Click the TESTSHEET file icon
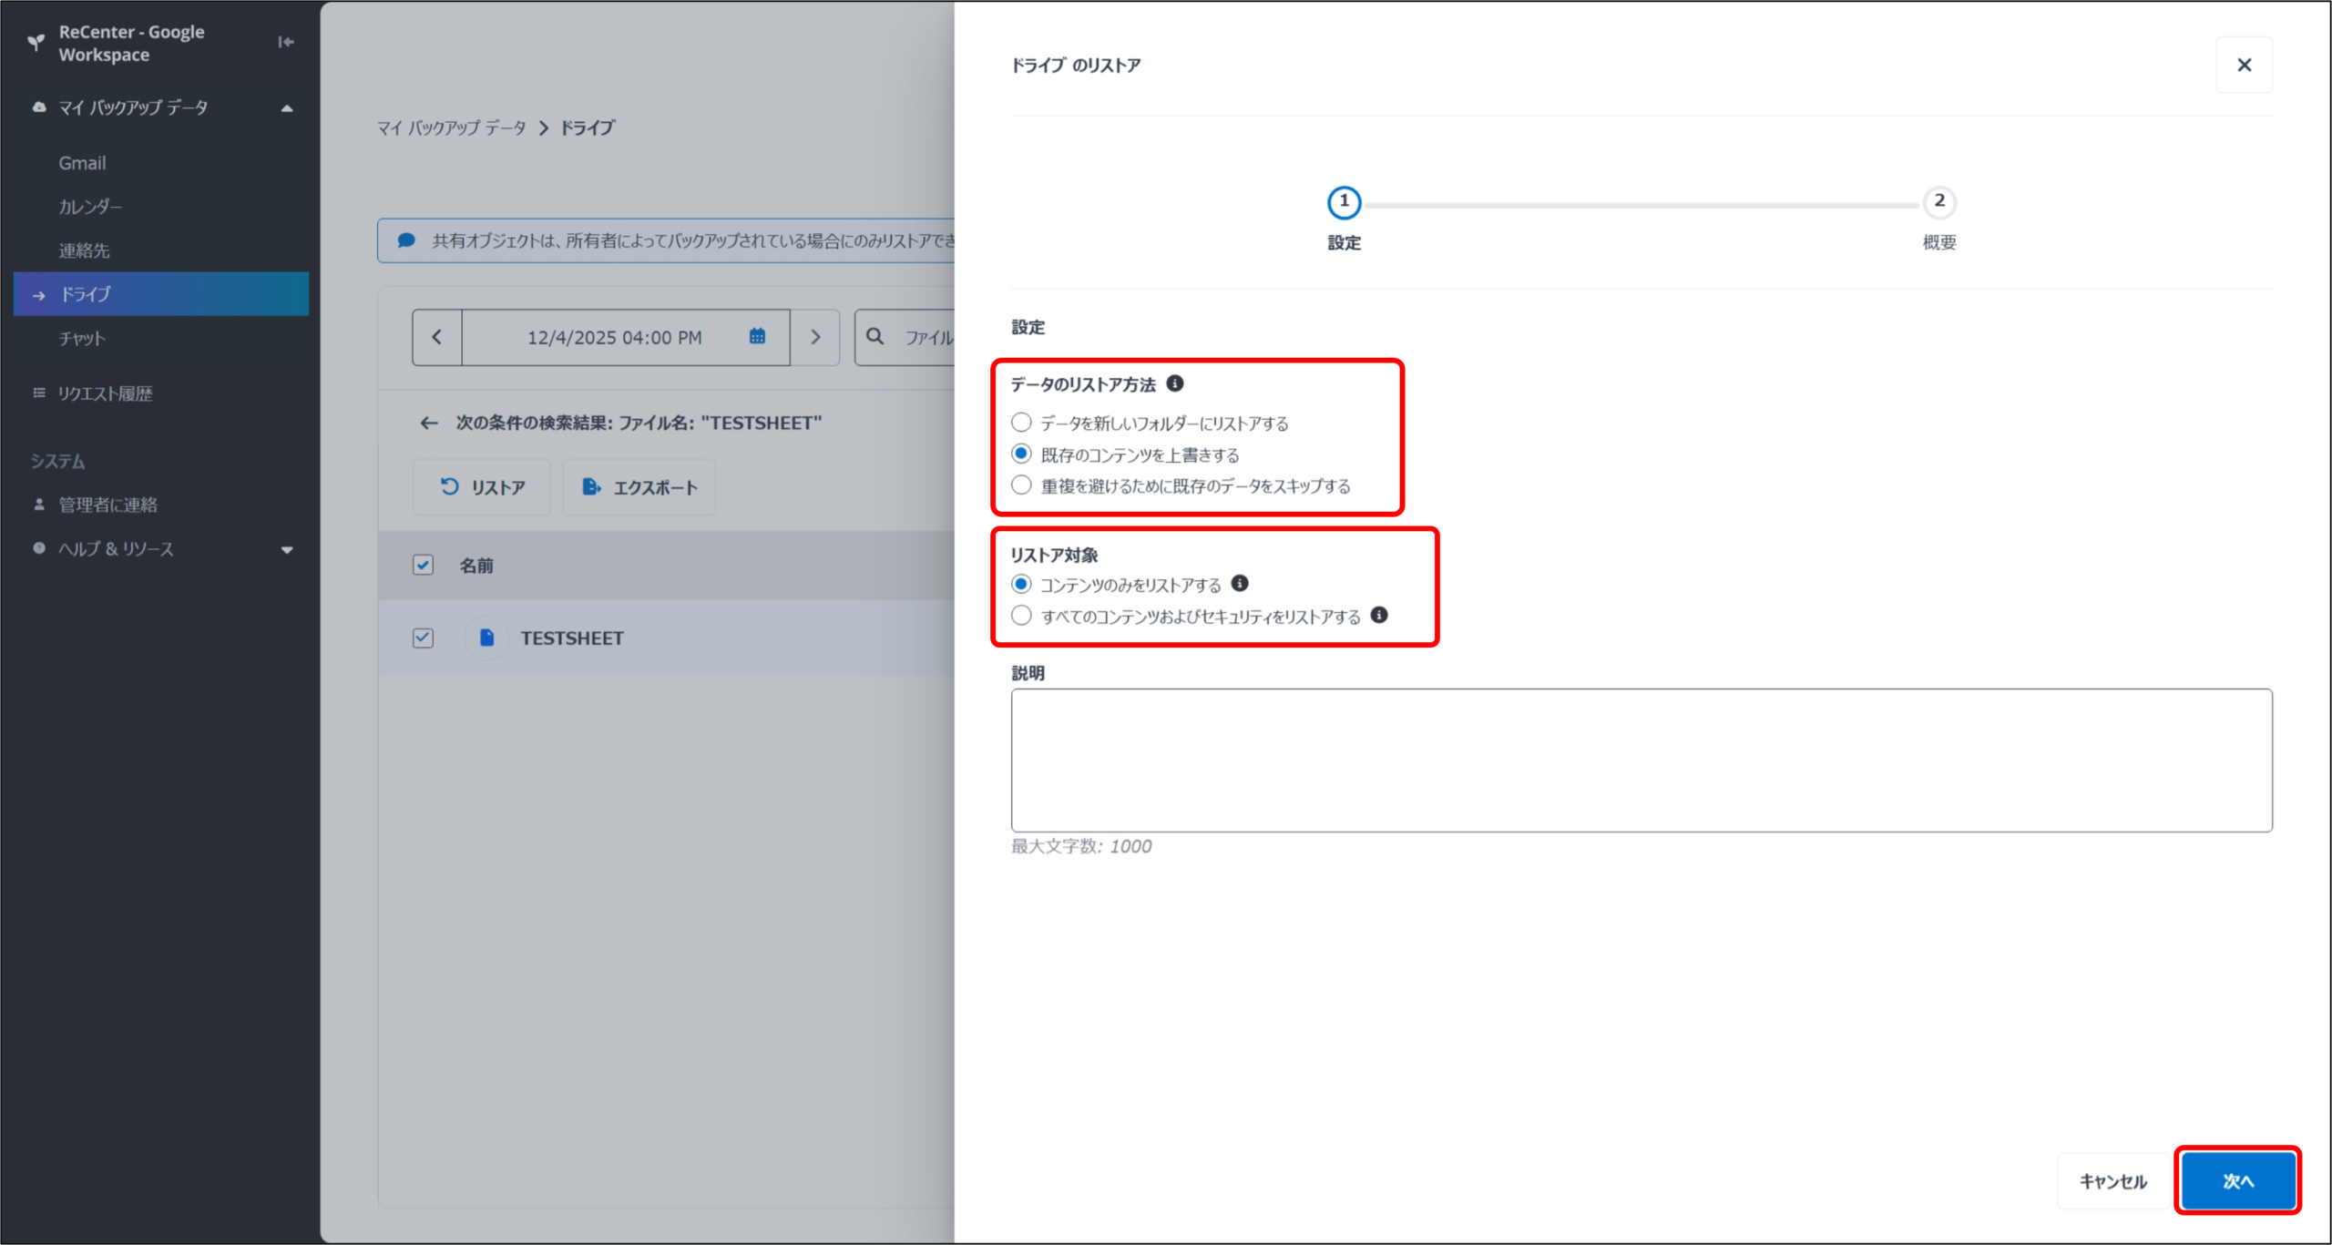The height and width of the screenshot is (1245, 2332). pyautogui.click(x=486, y=638)
